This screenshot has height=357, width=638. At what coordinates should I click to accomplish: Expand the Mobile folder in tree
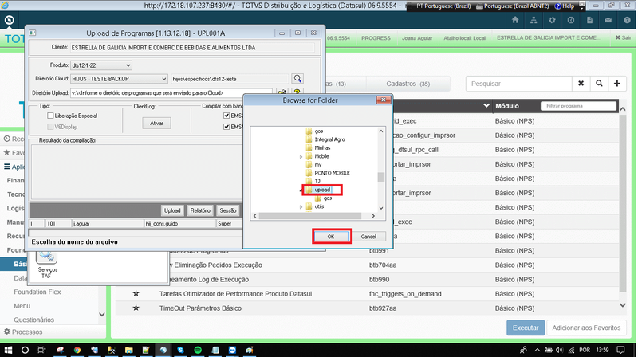point(301,156)
